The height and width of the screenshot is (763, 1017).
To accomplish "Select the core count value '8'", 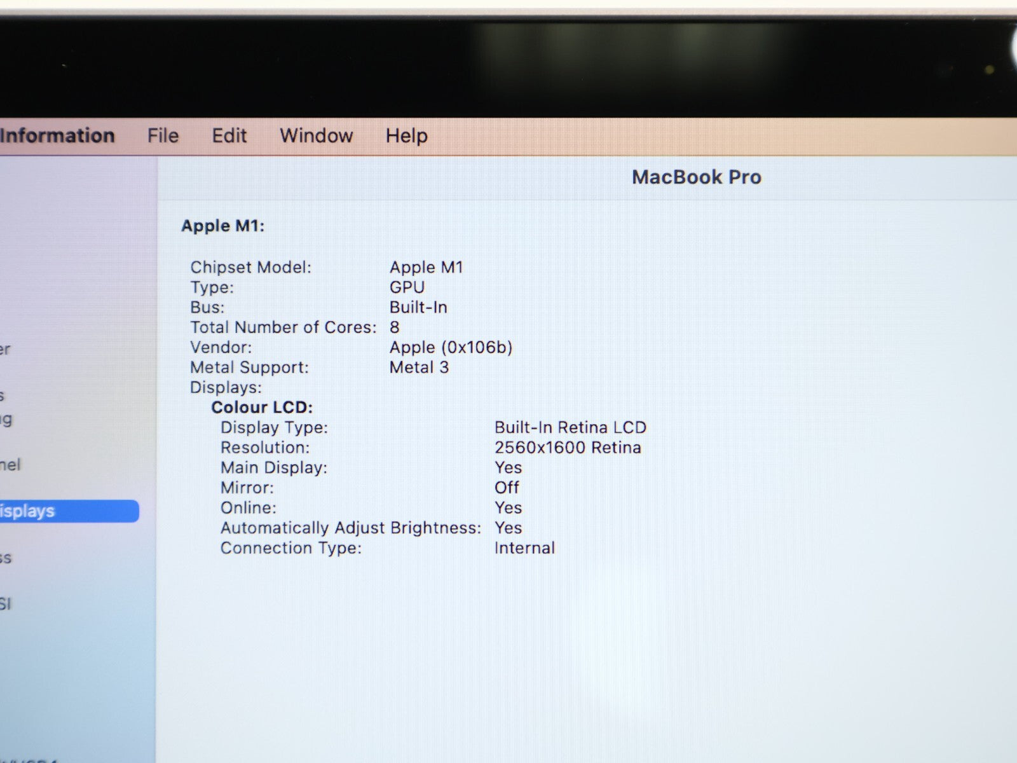I will [x=395, y=327].
